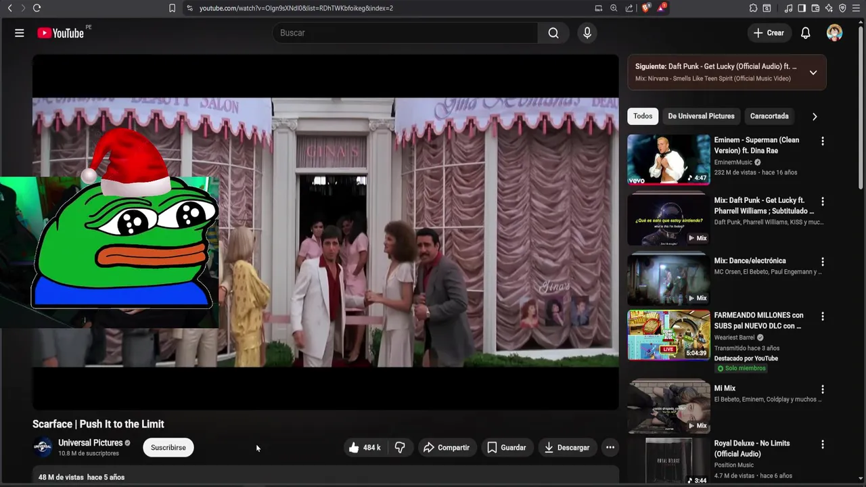Open options for Eminem Superman video

(823, 141)
